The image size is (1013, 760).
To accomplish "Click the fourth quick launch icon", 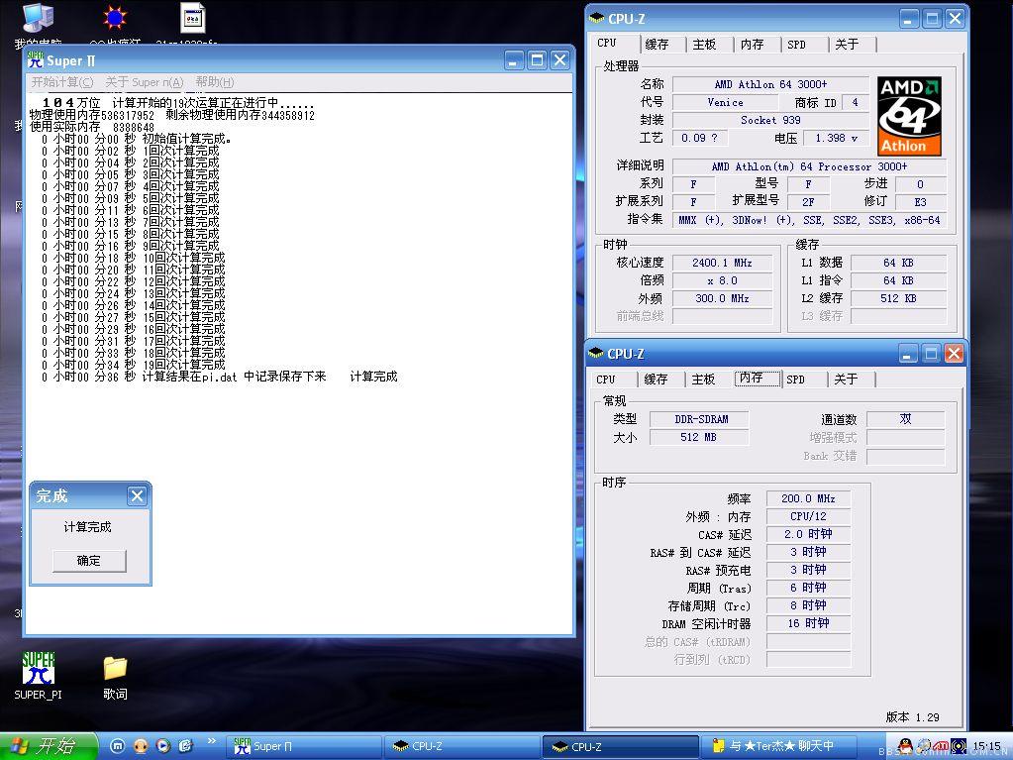I will [185, 746].
